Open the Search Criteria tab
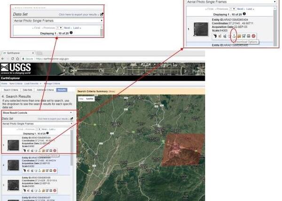282x201 pixels. point(11,90)
